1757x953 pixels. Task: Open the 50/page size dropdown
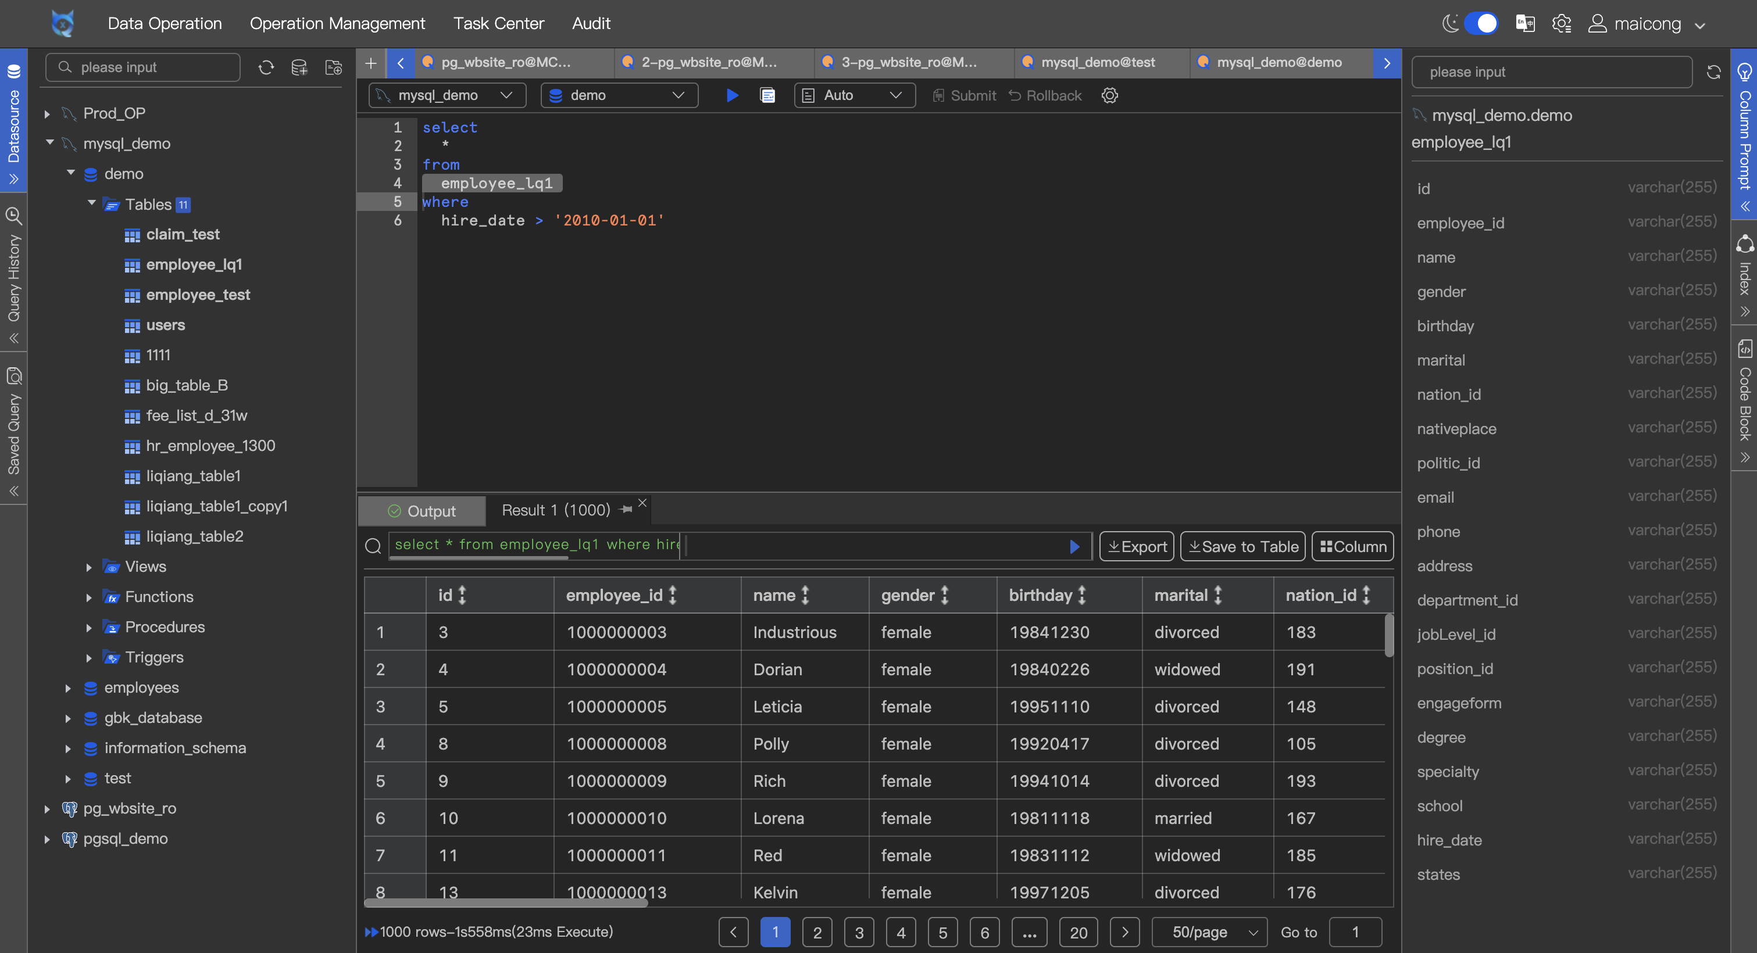[1209, 932]
